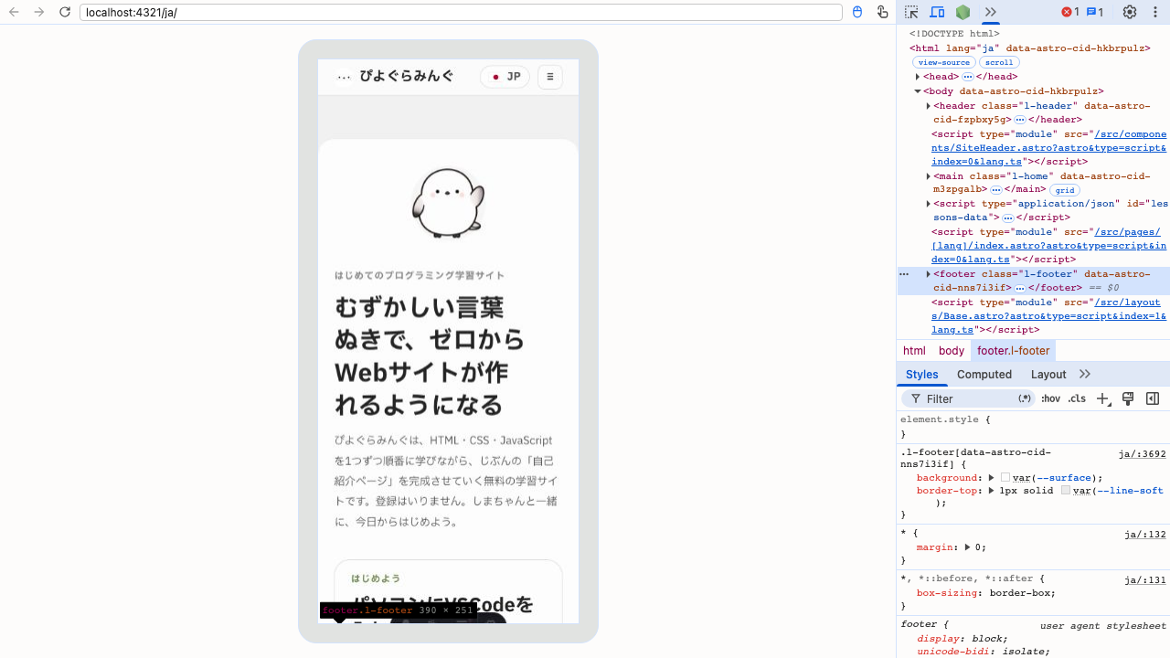Toggle .cls class editor
This screenshot has width=1170, height=658.
coord(1077,399)
